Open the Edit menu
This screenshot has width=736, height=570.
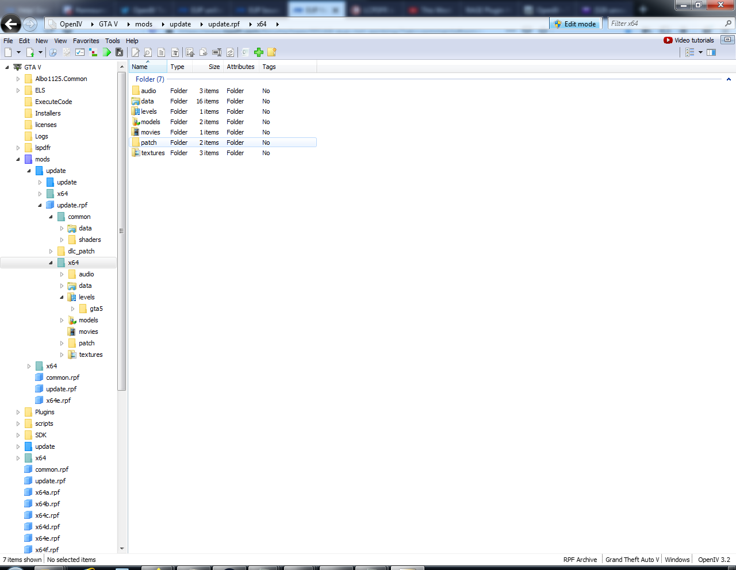[x=24, y=41]
